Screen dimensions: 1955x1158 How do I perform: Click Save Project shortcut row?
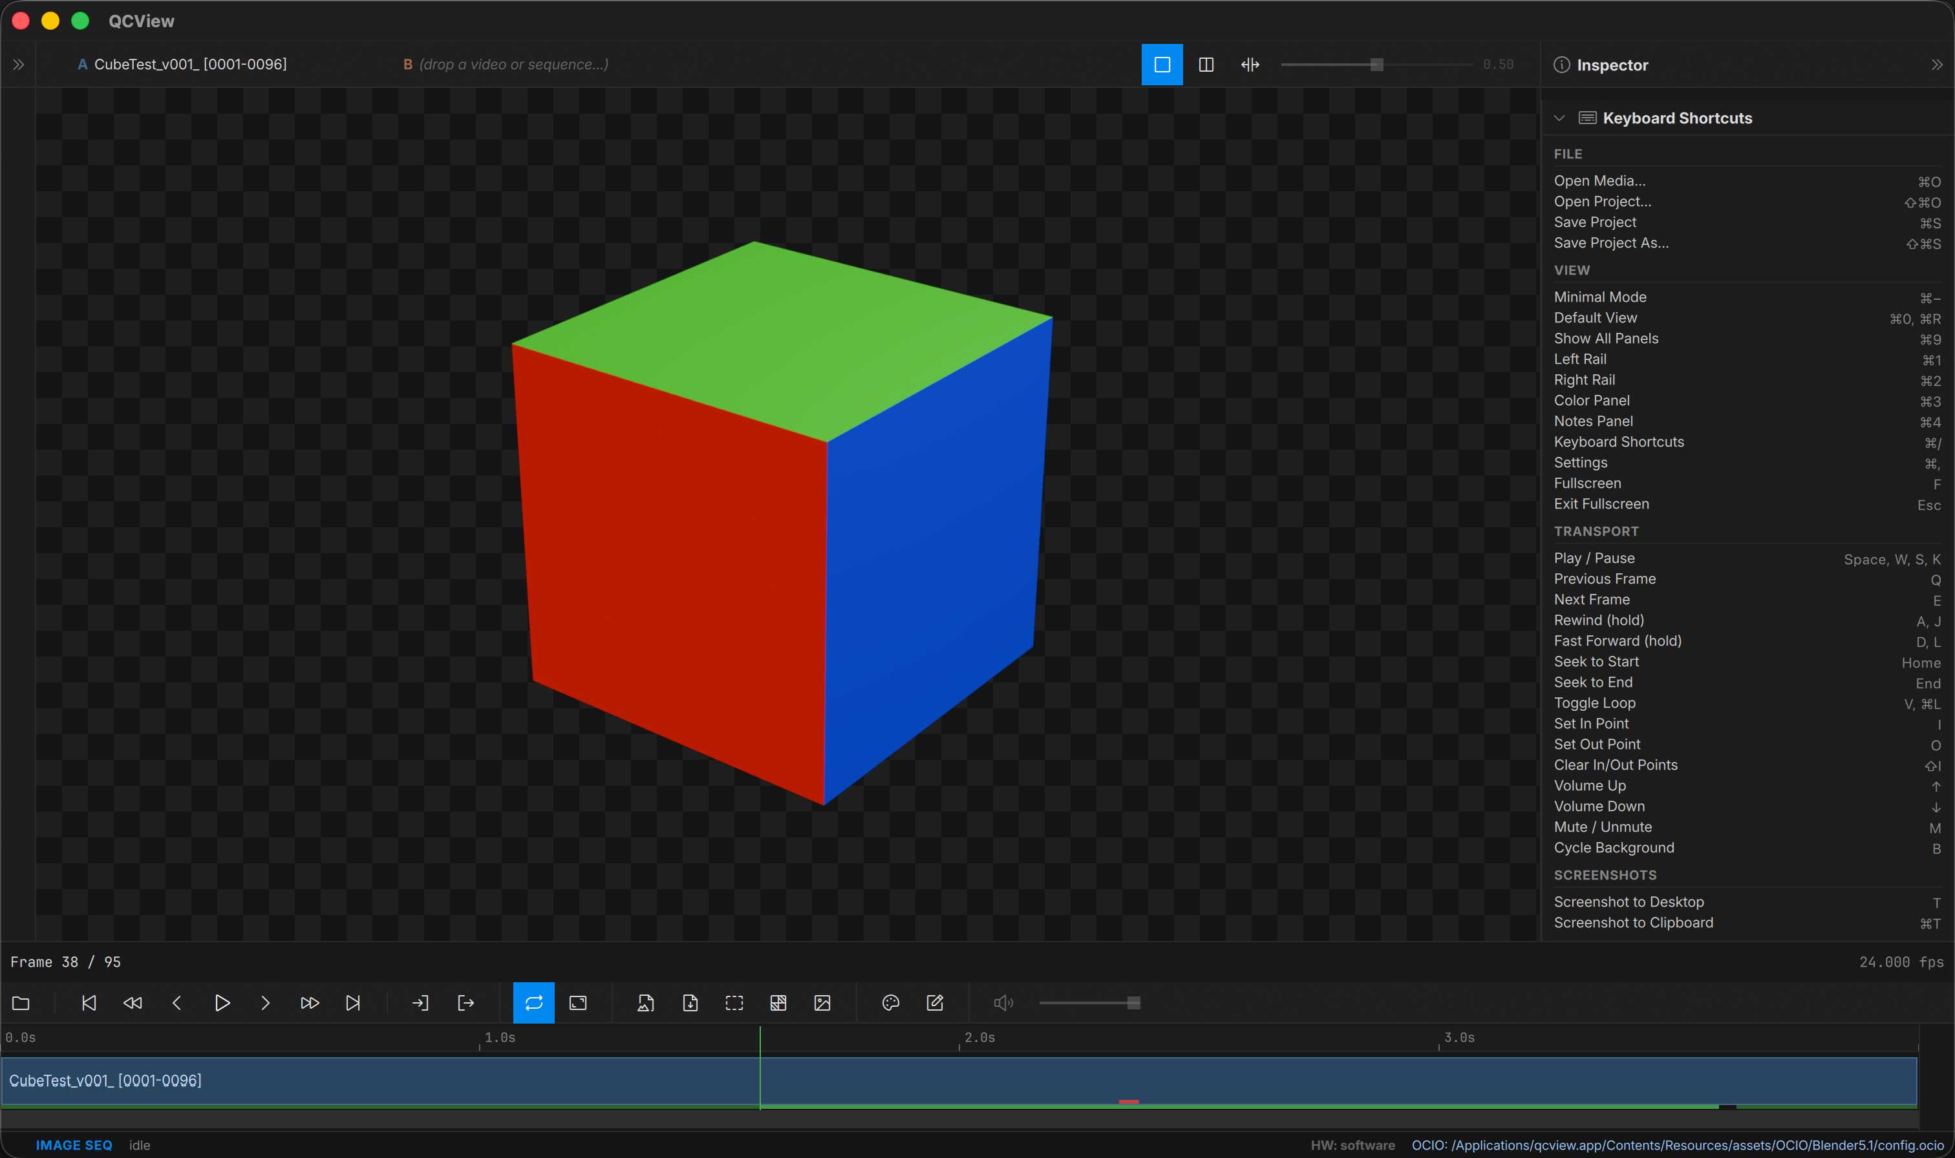coord(1747,222)
